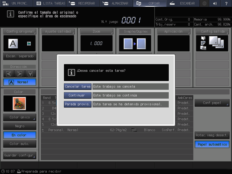
Task: Click the paper type icon in the Personal. row
Action: coord(134,130)
